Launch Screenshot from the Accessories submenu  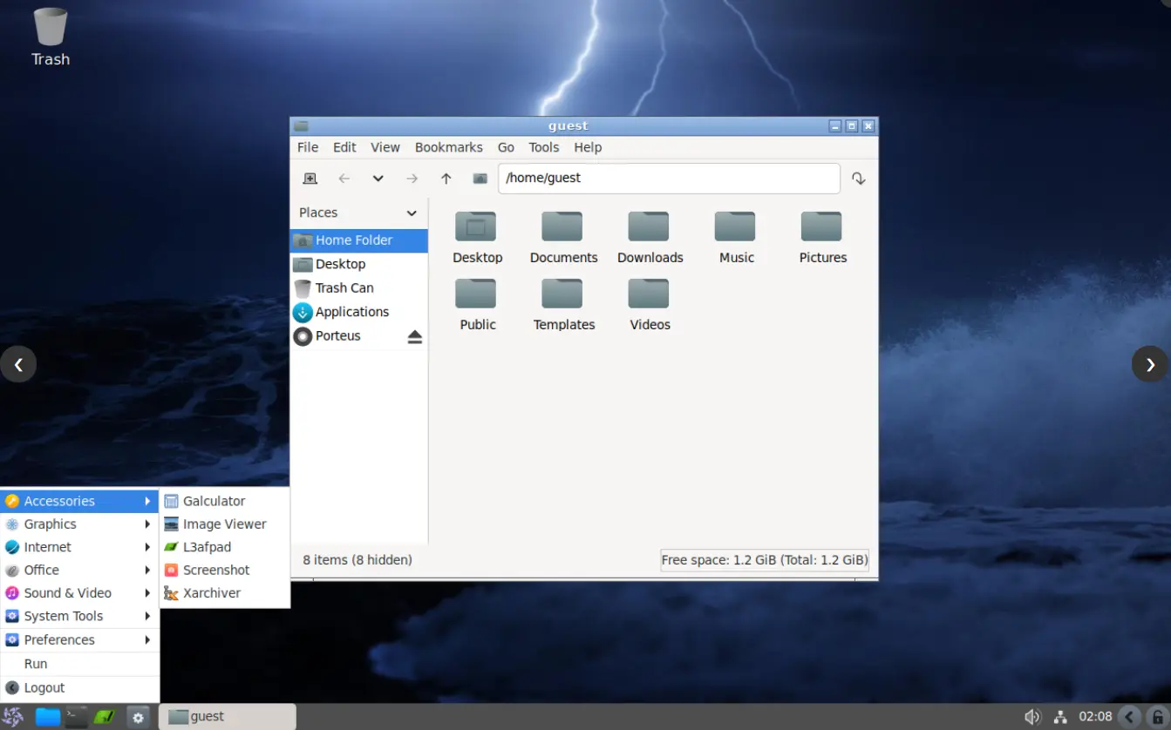pyautogui.click(x=225, y=570)
